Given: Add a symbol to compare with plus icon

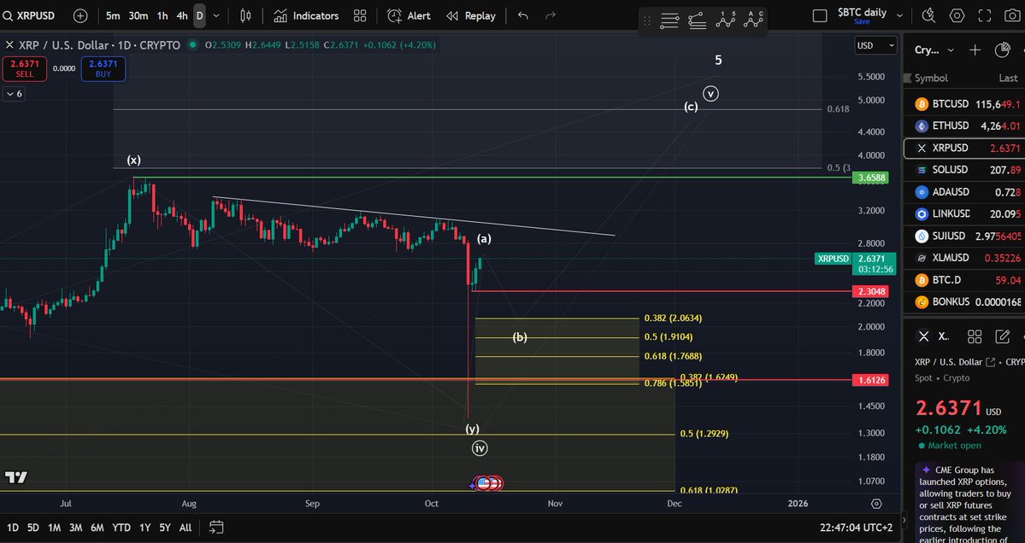Looking at the screenshot, I should click(x=80, y=15).
